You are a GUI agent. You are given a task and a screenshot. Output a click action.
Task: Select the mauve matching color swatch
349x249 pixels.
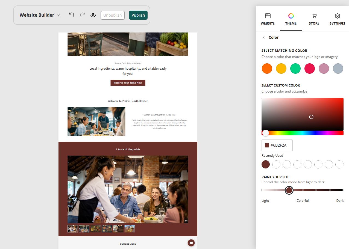pyautogui.click(x=324, y=69)
